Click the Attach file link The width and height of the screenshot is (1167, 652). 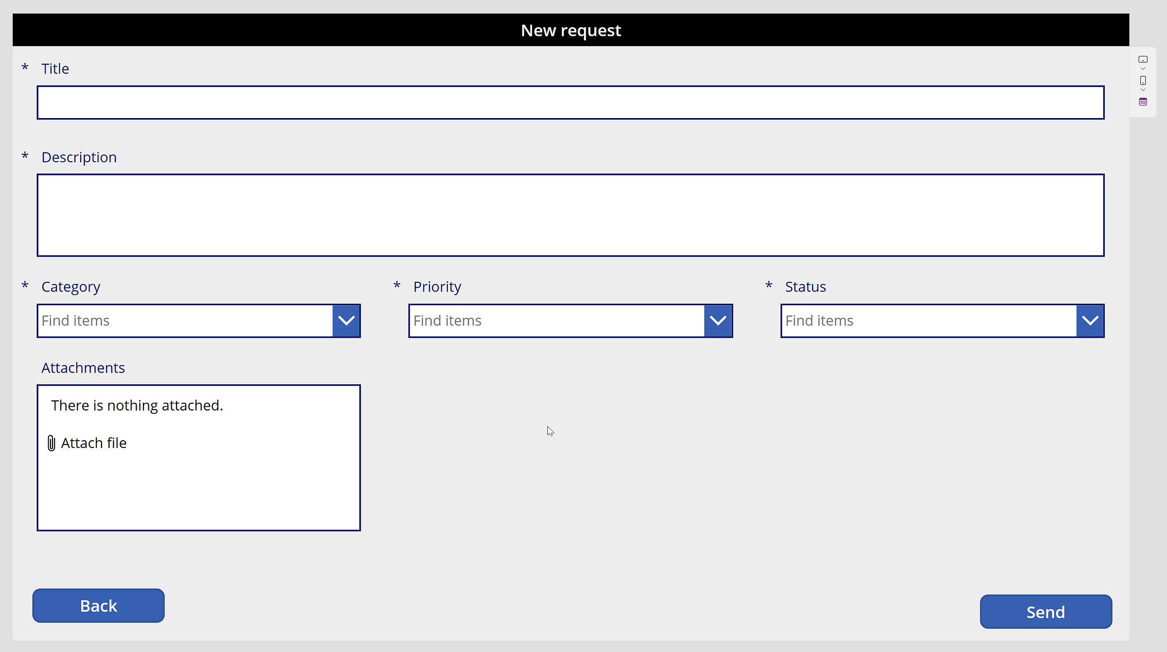click(x=93, y=443)
